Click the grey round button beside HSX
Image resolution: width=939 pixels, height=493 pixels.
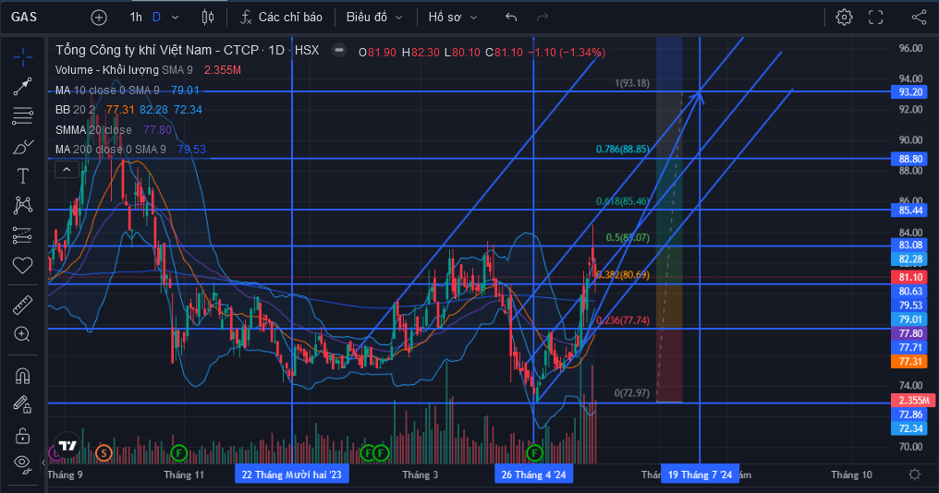[x=339, y=50]
